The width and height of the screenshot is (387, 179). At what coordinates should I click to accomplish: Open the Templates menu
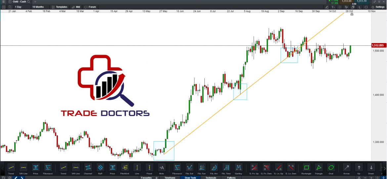pos(59,7)
